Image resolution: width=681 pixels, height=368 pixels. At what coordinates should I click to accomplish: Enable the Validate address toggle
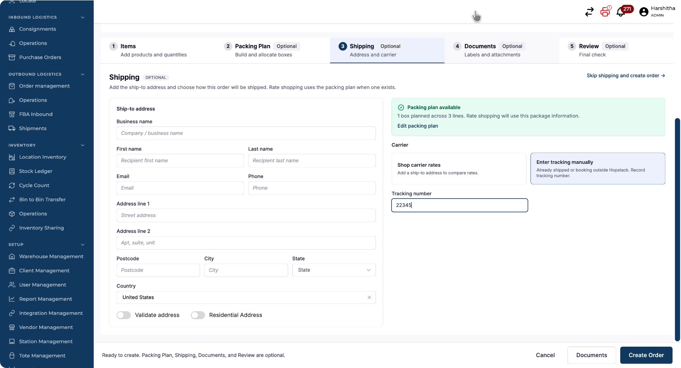[x=124, y=315]
